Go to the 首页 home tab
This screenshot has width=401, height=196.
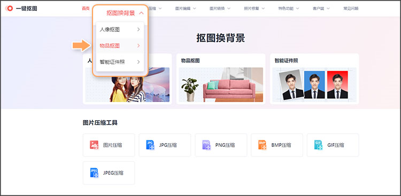point(86,9)
